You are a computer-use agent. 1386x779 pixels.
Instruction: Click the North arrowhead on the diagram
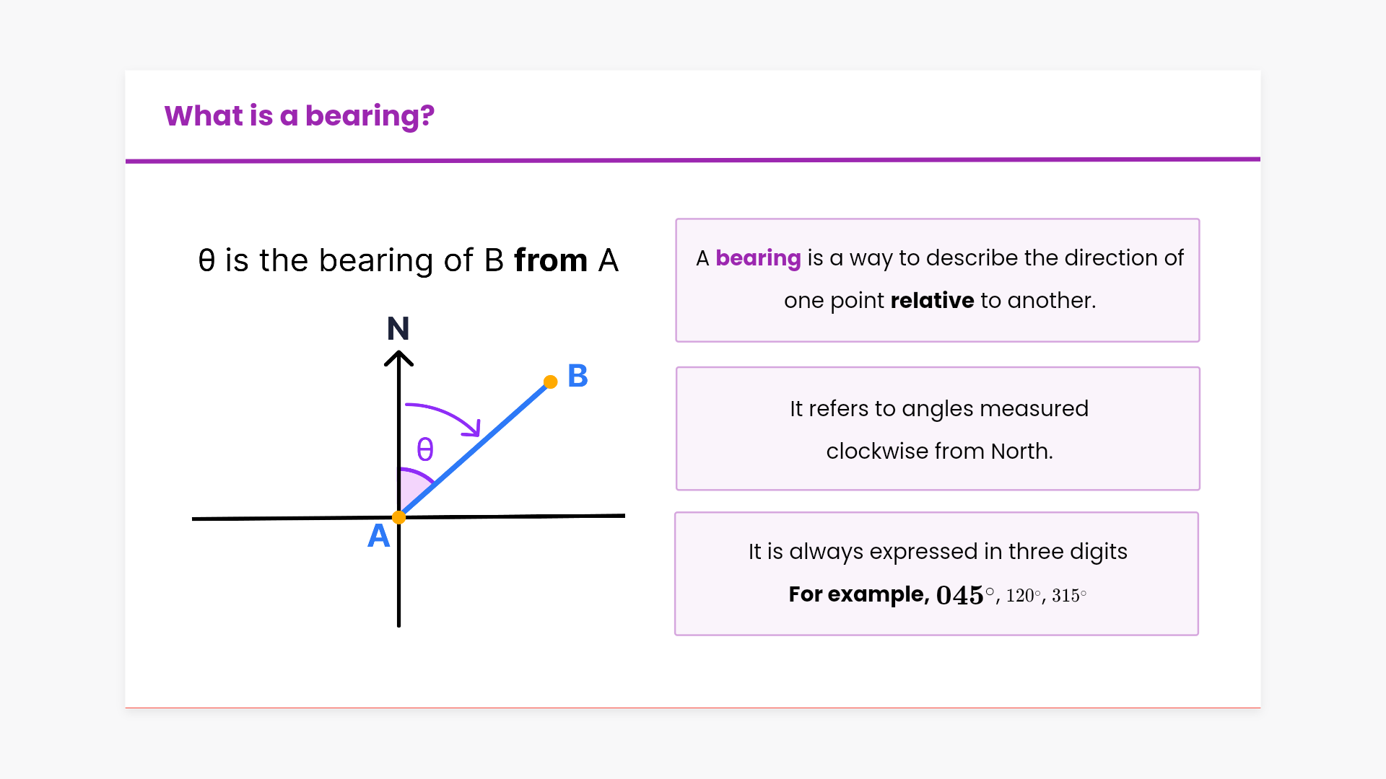click(398, 358)
